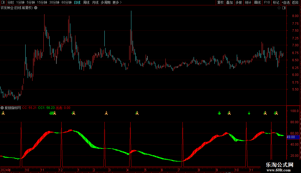Click the CC1: 56.23 indicator value
This screenshot has width=301, height=173.
pyautogui.click(x=46, y=108)
